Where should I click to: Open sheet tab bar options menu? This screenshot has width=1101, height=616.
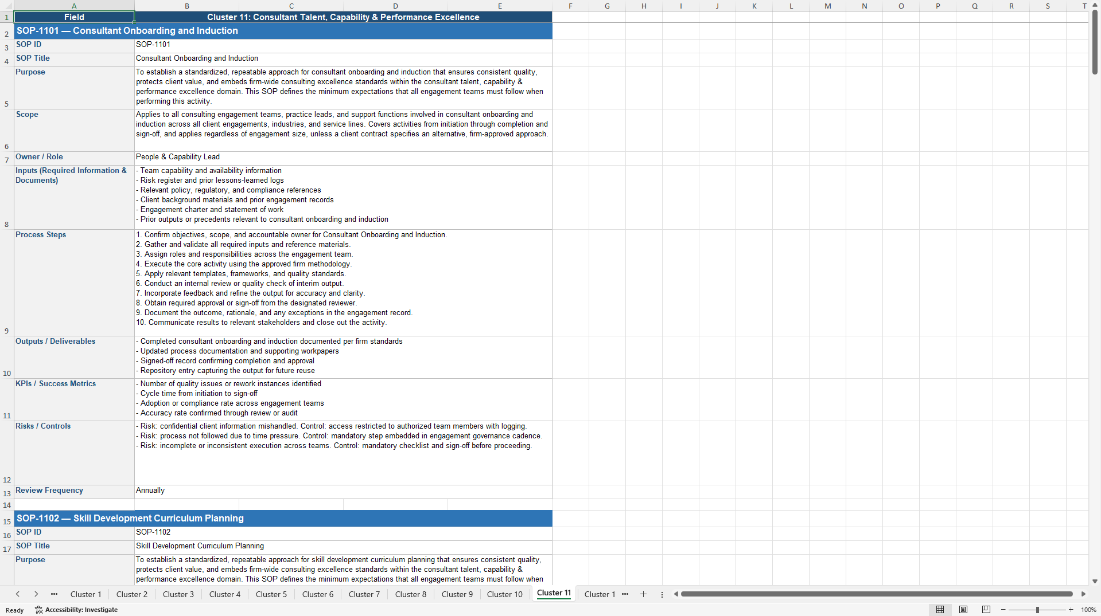pyautogui.click(x=662, y=594)
